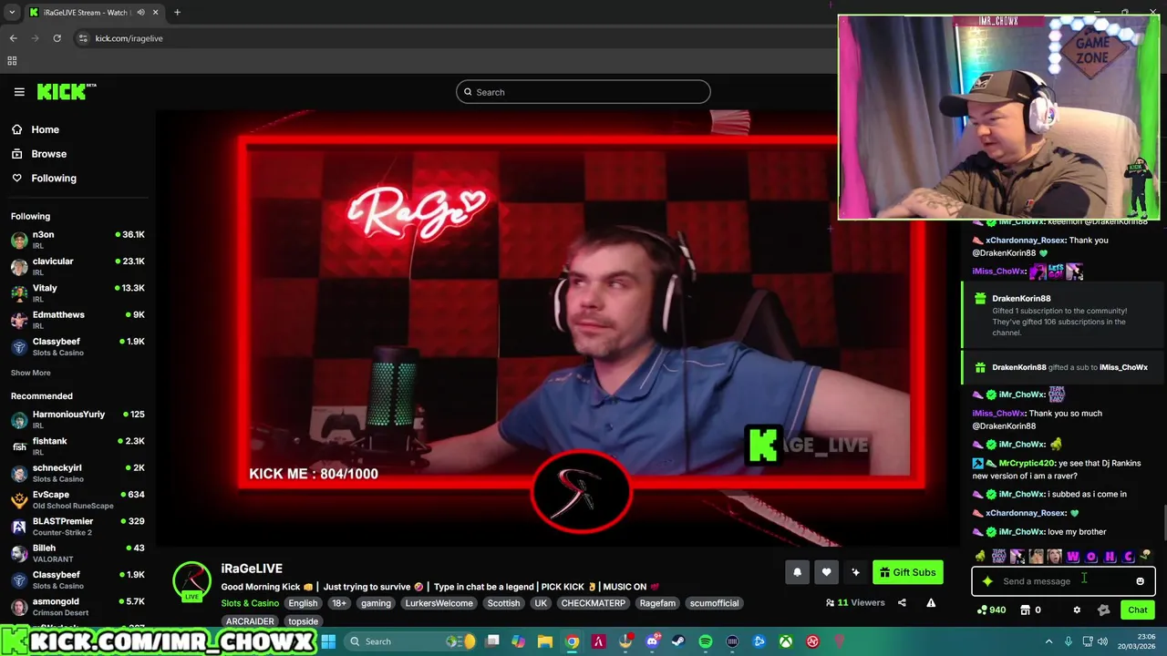1167x656 pixels.
Task: Click the 940 channel points icon
Action: coord(991,610)
